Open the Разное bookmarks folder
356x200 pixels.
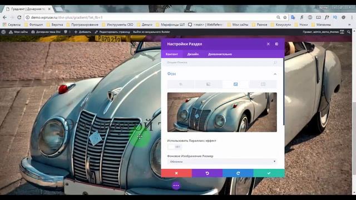coord(260,24)
